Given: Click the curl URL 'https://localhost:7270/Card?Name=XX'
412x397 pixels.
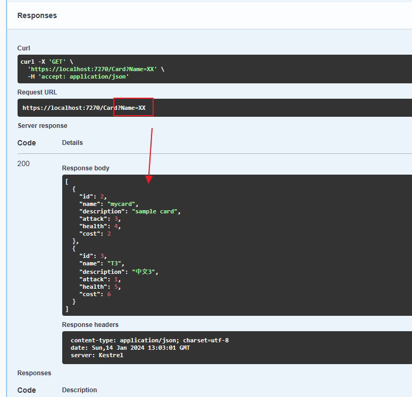Looking at the screenshot, I should pyautogui.click(x=93, y=70).
